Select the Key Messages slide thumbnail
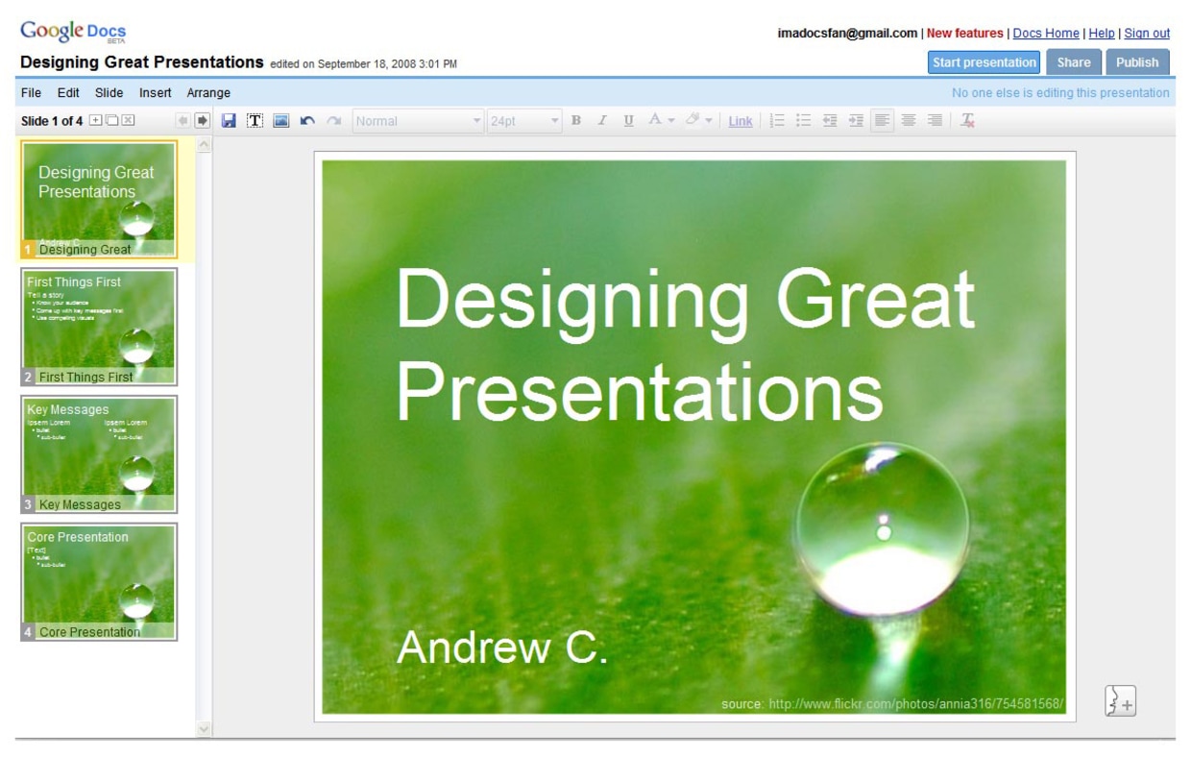The image size is (1191, 758). (99, 453)
